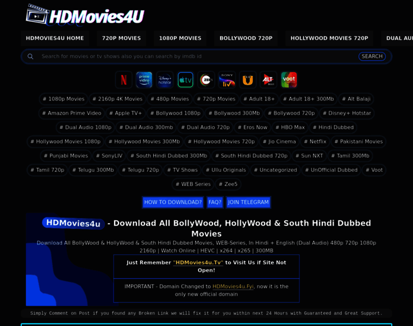This screenshot has height=326, width=413.
Task: Open the # Tamil 300Mb tag
Action: [350, 156]
